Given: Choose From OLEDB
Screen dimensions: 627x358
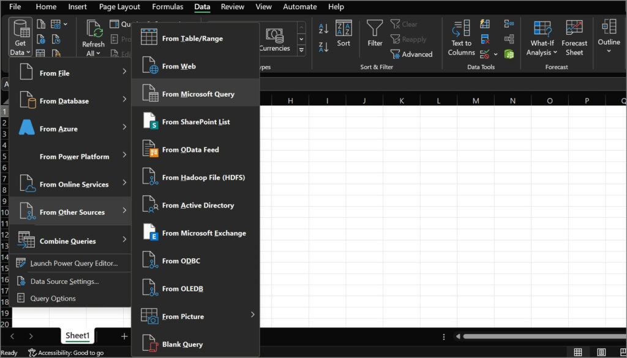Looking at the screenshot, I should point(195,288).
